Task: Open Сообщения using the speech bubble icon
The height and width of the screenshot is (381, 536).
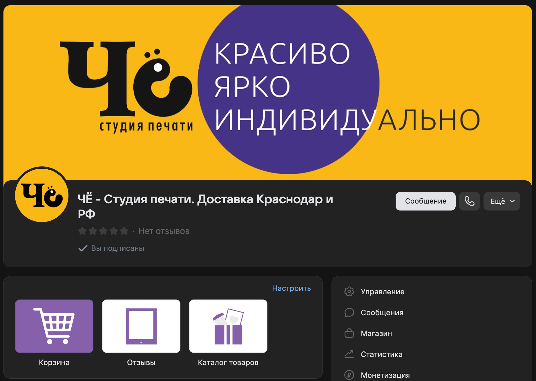Action: 350,313
